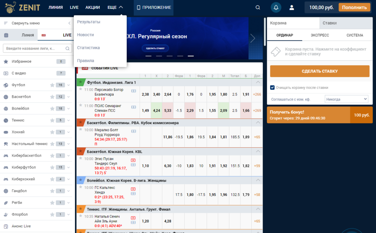
Task: Open match tracker icon for Персикабо Богор
Action: (134, 91)
